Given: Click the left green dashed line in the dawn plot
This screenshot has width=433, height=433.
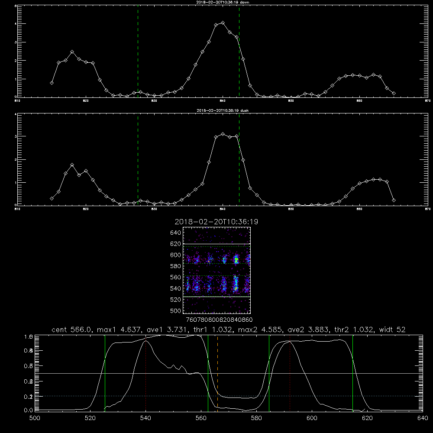Looking at the screenshot, I should (138, 51).
